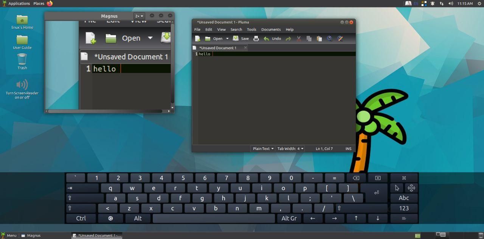Viewport: 484px width, 239px height.
Task: Toggle right Shift on the on-screen keyboard
Action: pyautogui.click(x=361, y=208)
